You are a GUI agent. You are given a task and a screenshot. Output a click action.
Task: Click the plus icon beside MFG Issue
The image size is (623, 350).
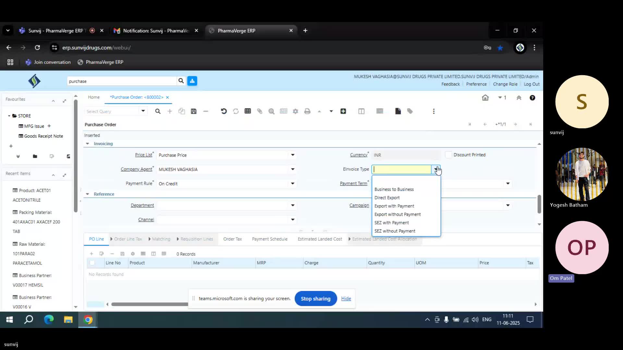(49, 126)
